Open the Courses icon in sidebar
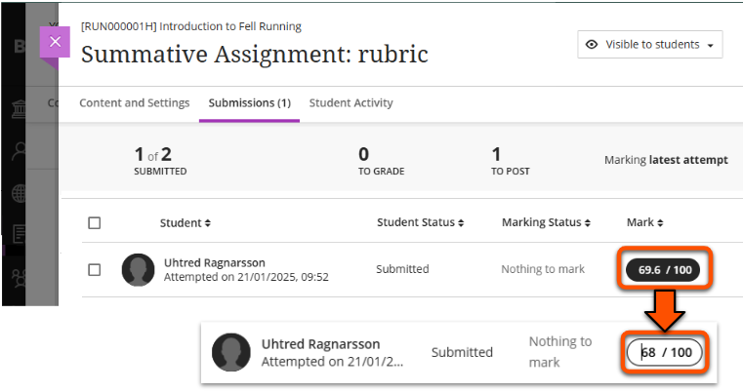This screenshot has height=392, width=743. (20, 233)
